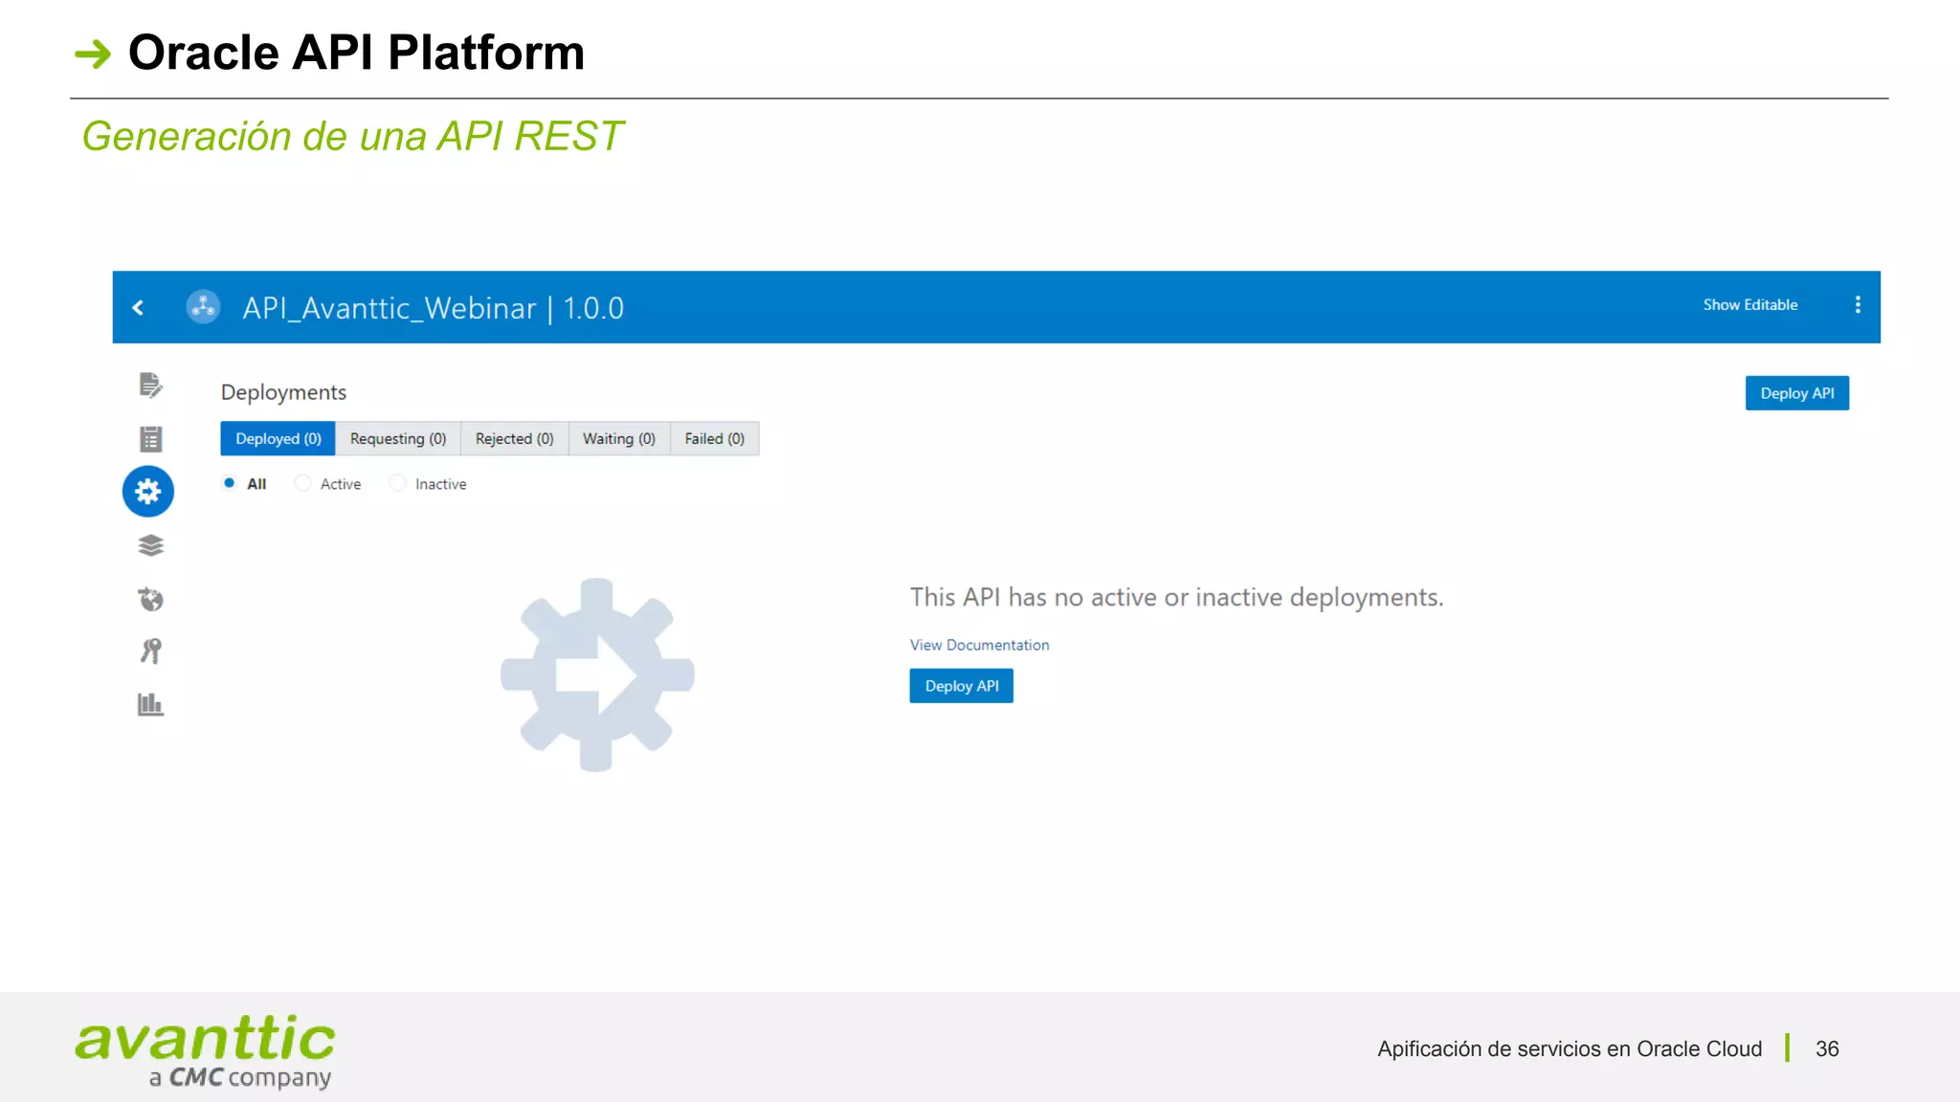Click the avanttic logo in the footer

click(x=205, y=1050)
